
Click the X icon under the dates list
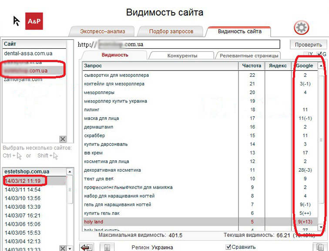63,248
